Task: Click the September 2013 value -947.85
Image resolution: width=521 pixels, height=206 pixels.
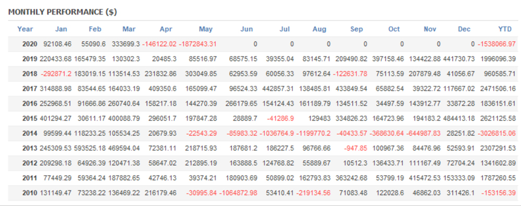Action: (355, 148)
